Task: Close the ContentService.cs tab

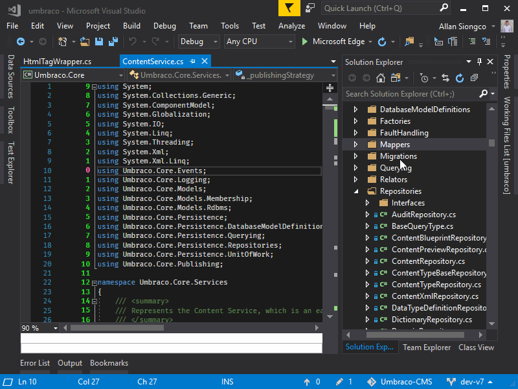Action: point(205,62)
